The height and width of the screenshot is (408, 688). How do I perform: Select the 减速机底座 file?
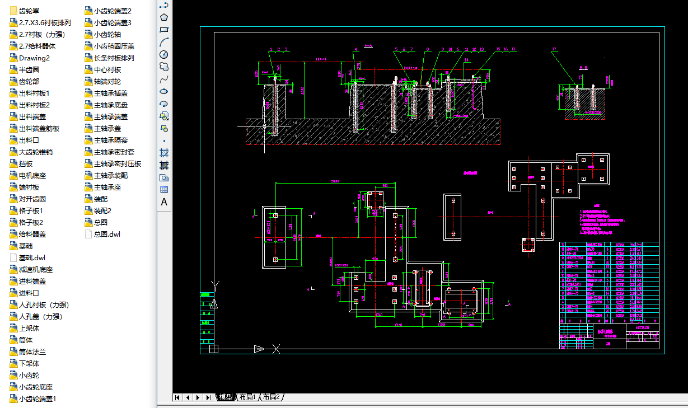point(31,269)
